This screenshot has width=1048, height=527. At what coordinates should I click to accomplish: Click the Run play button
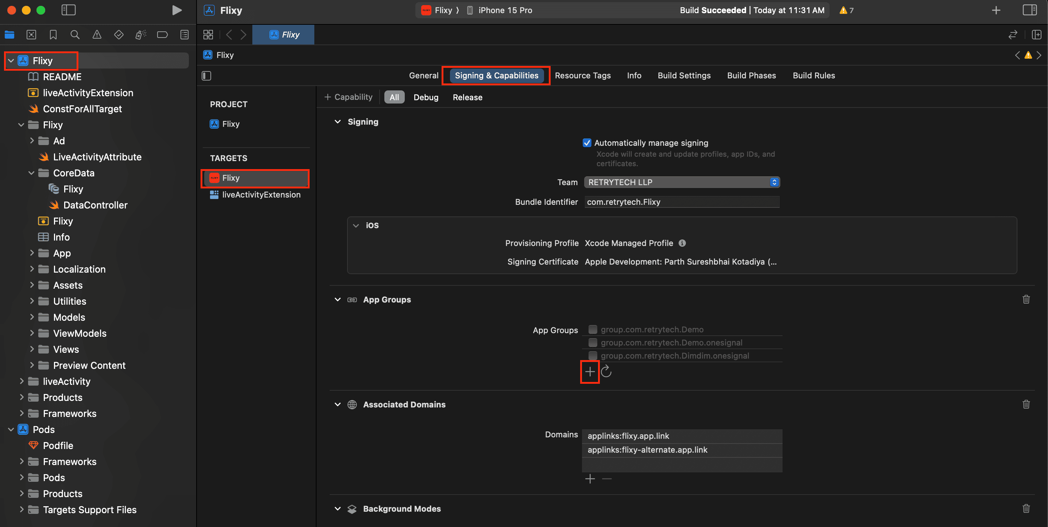coord(176,10)
